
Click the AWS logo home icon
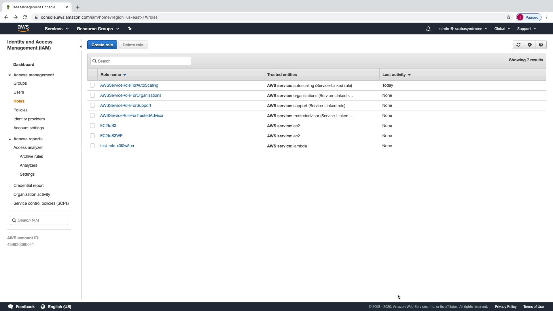pos(23,29)
